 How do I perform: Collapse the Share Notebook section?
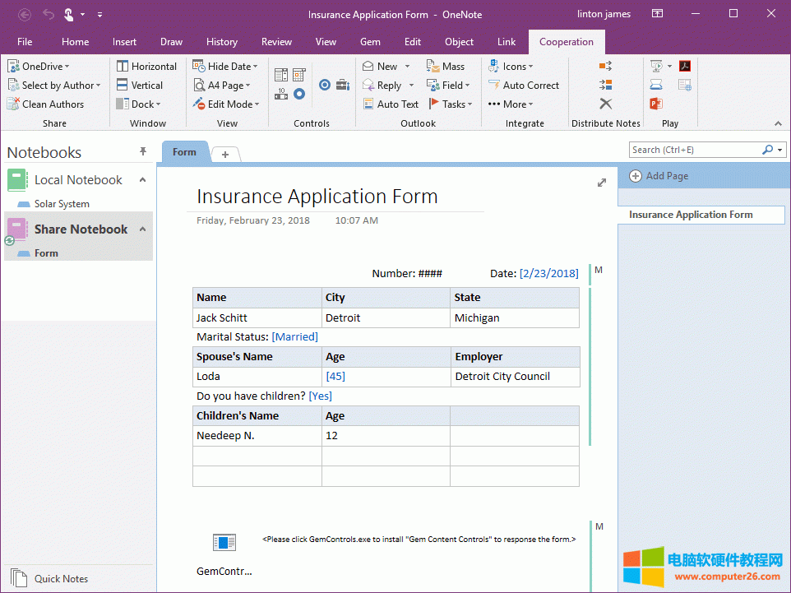point(141,229)
